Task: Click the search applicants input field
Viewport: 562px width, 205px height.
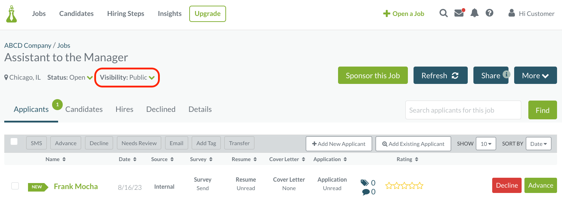Action: point(463,110)
